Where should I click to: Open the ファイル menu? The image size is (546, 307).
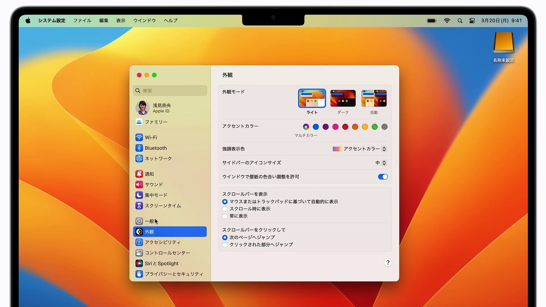point(82,20)
